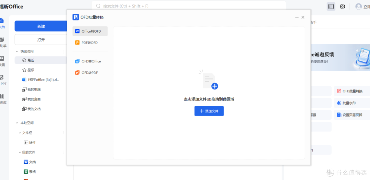
Task: Minimize the OFD批量转换 dialog
Action: 297,17
